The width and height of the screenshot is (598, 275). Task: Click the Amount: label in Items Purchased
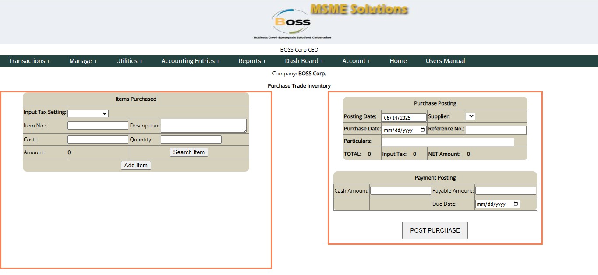34,152
